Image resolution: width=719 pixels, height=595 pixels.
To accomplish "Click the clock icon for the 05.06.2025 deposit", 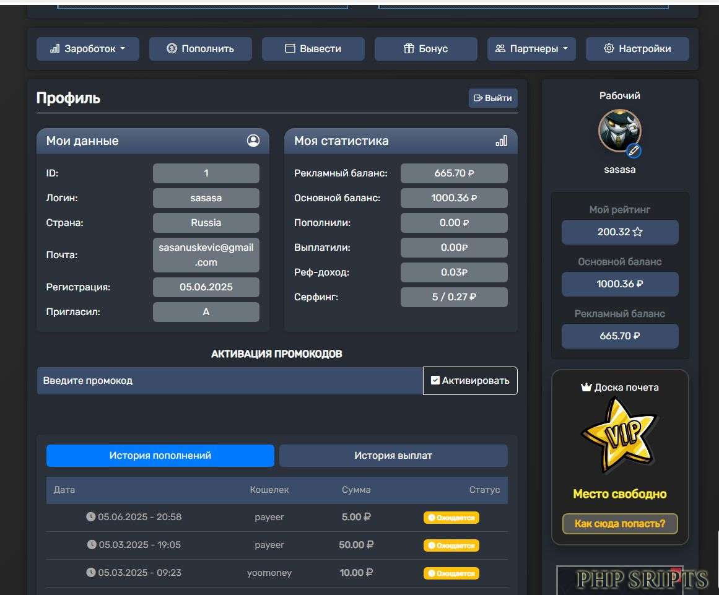I will coord(91,516).
